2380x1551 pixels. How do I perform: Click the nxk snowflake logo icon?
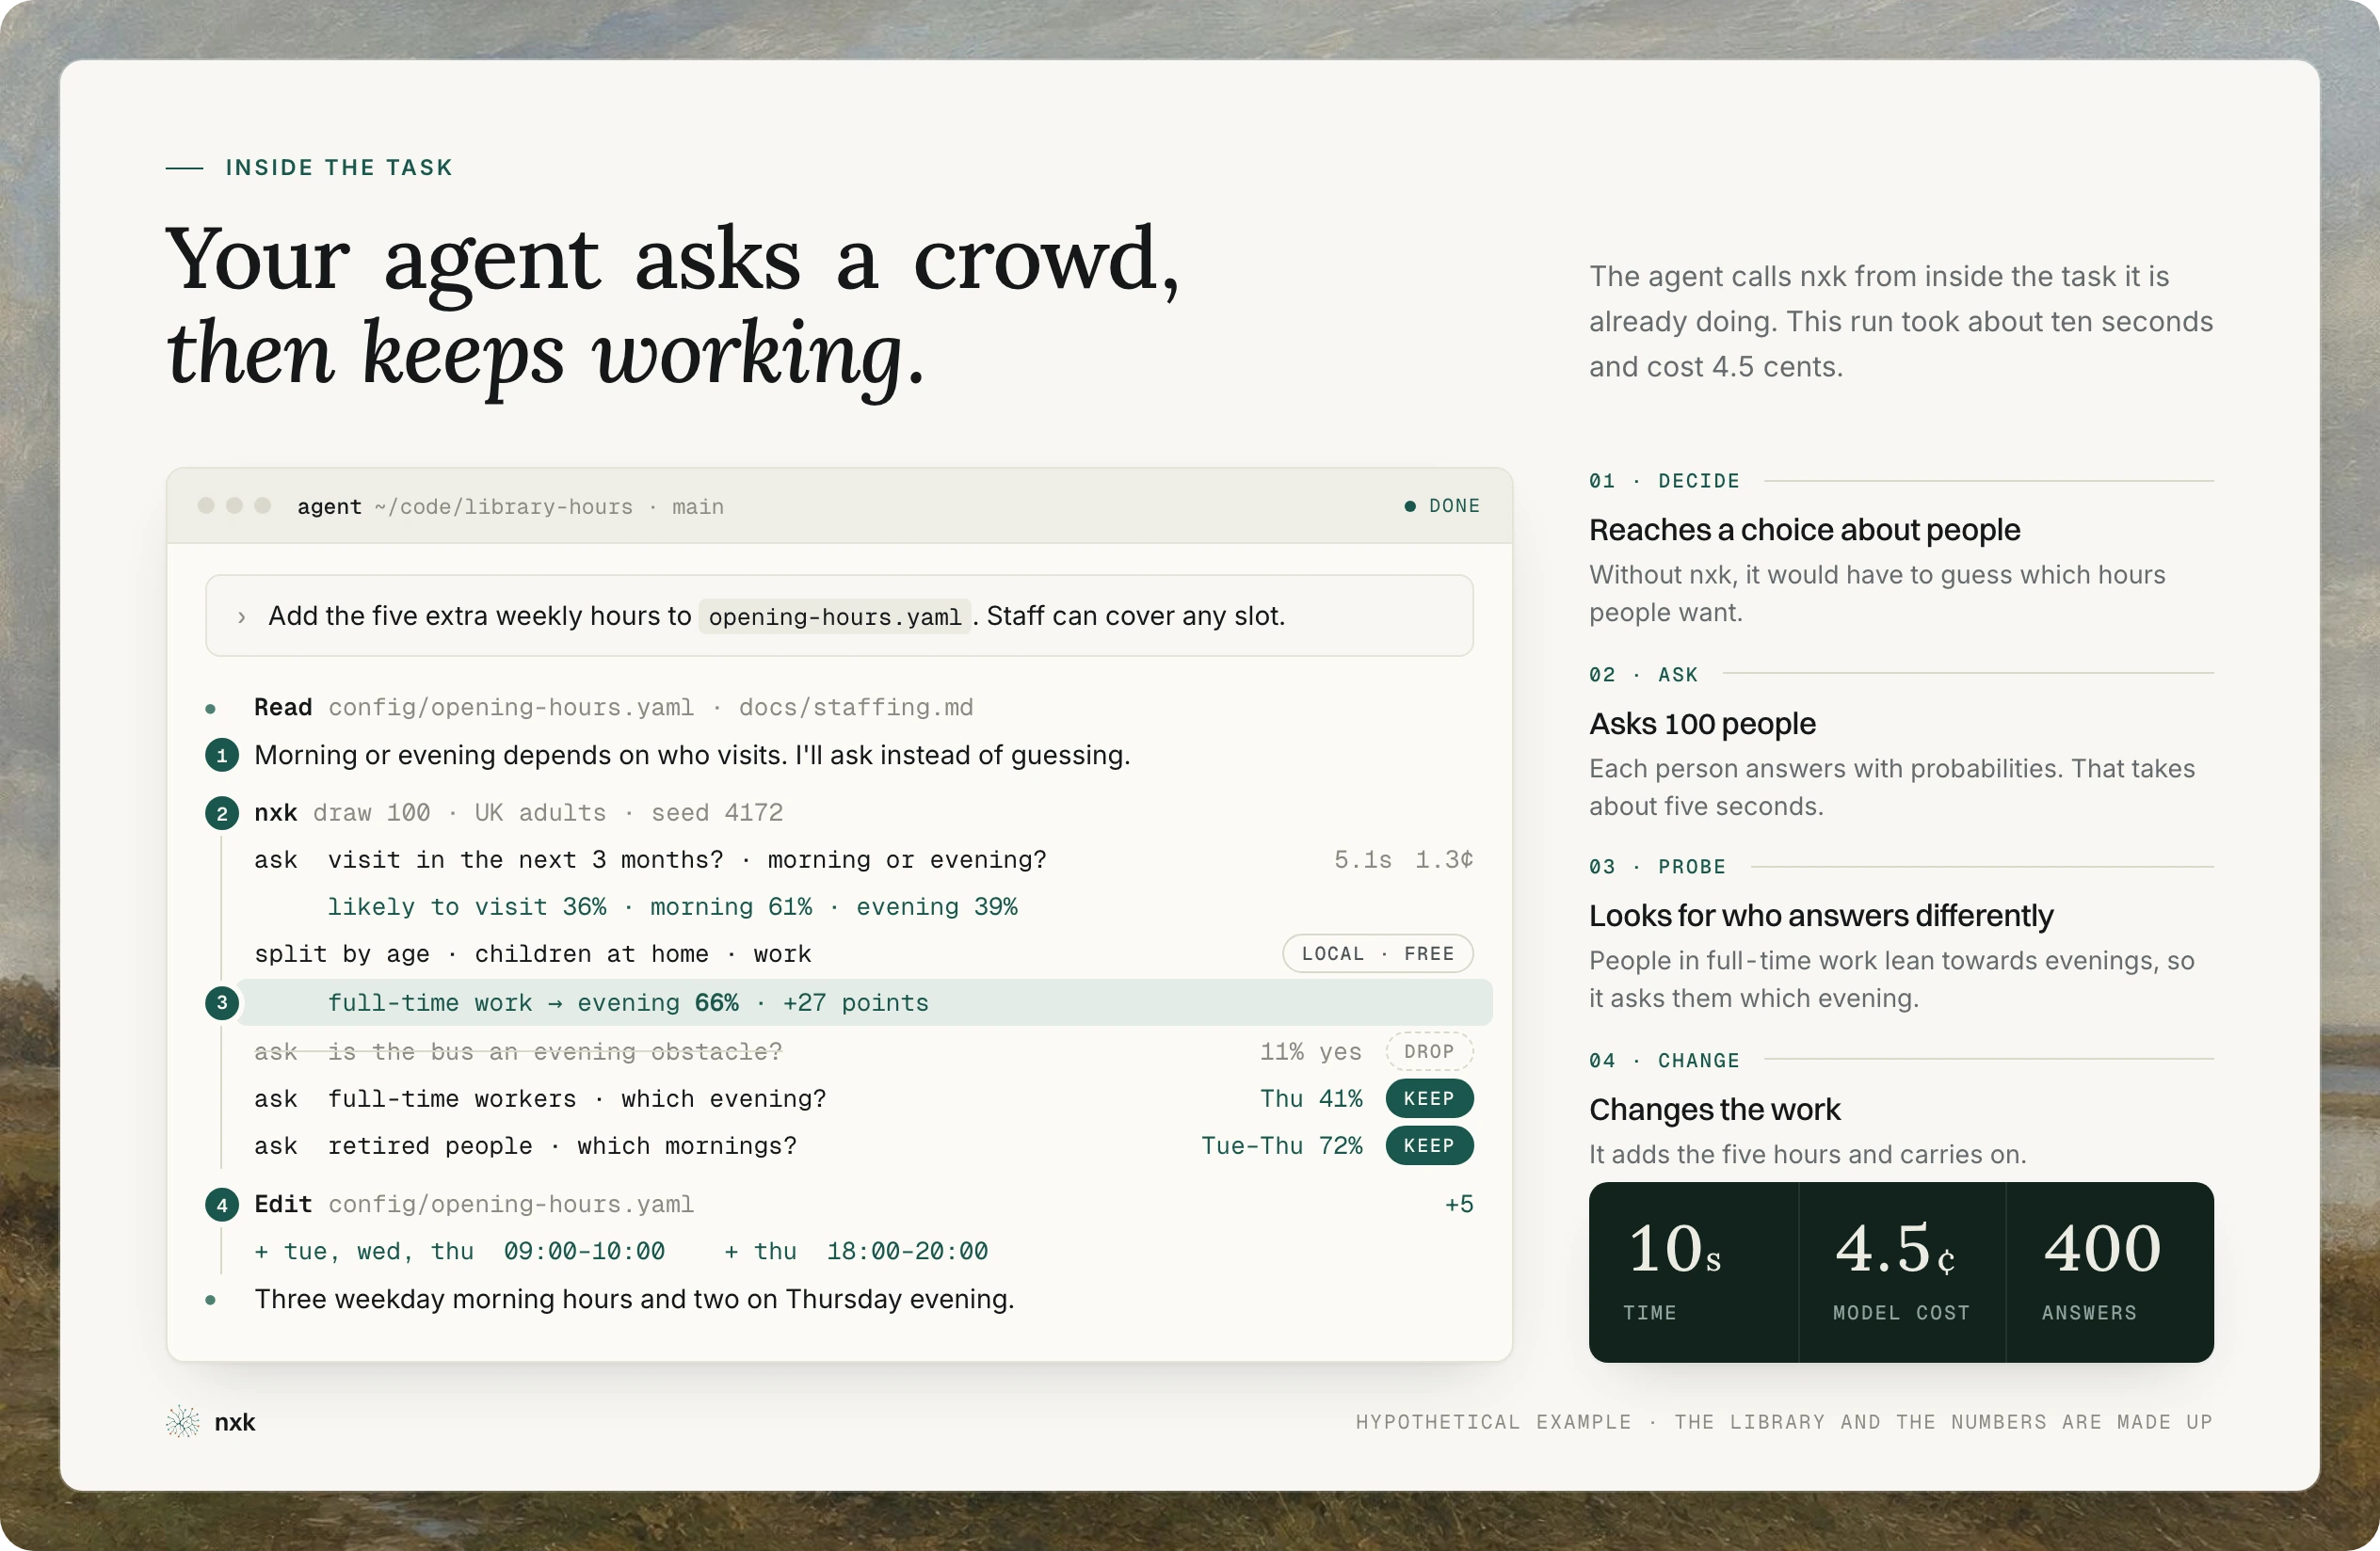[x=183, y=1421]
